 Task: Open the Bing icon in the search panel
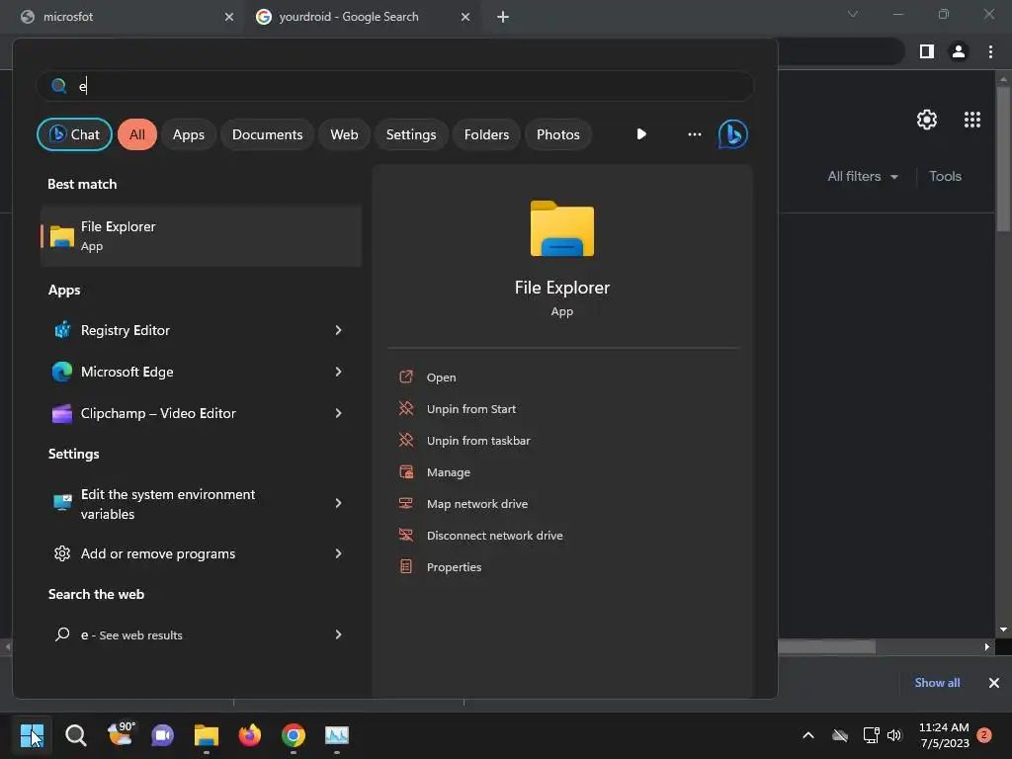coord(732,134)
